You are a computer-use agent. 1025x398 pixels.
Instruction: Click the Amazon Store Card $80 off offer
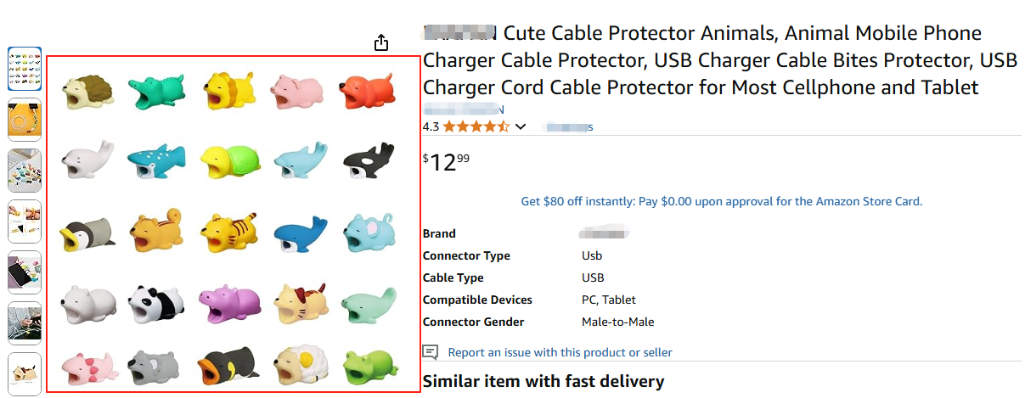pos(721,201)
